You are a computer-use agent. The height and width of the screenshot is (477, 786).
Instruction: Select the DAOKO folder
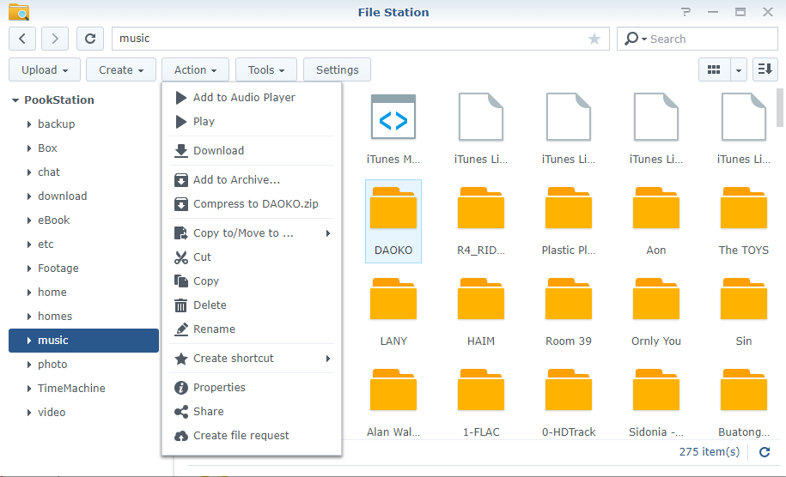click(393, 221)
